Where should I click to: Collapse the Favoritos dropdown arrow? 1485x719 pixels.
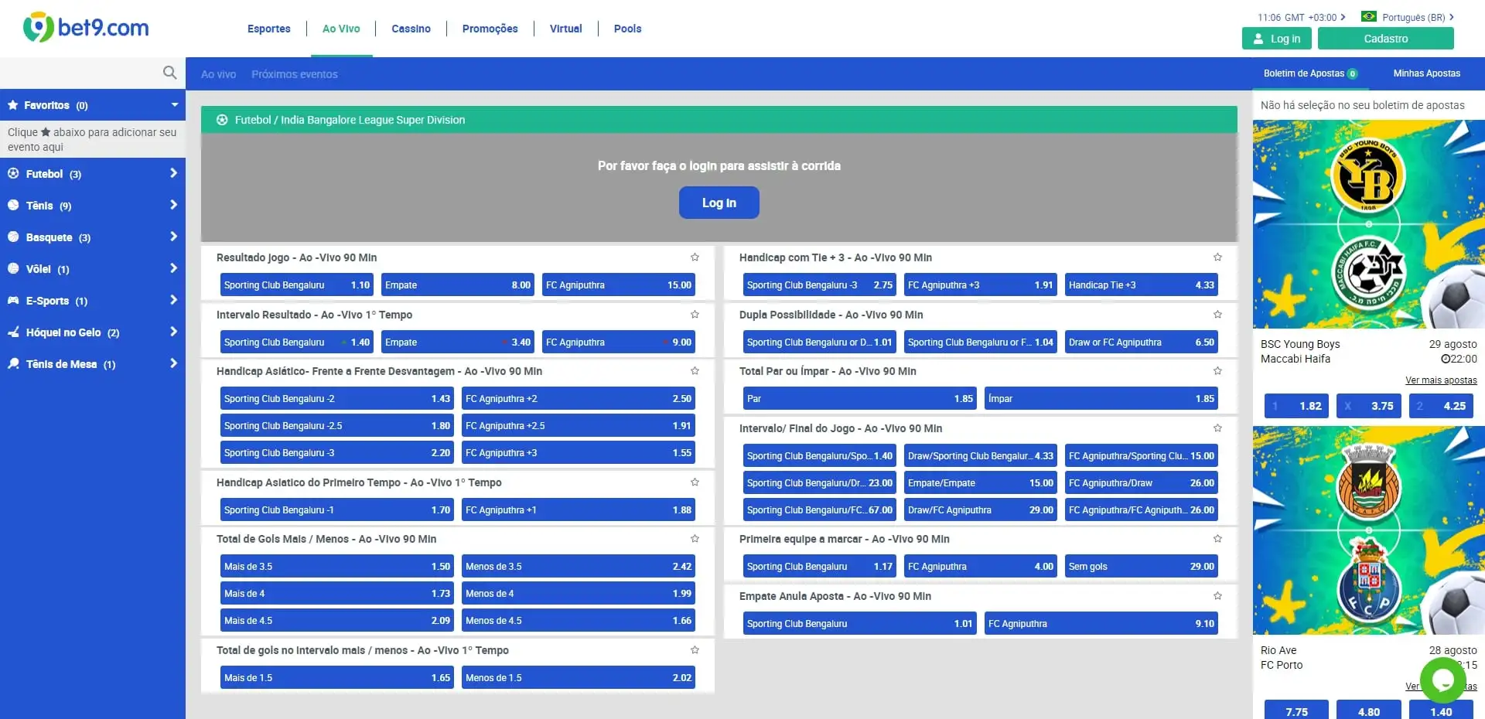click(x=174, y=105)
